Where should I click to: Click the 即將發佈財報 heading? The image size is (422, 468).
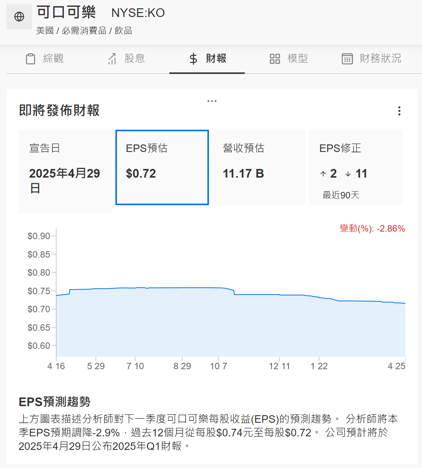click(59, 110)
